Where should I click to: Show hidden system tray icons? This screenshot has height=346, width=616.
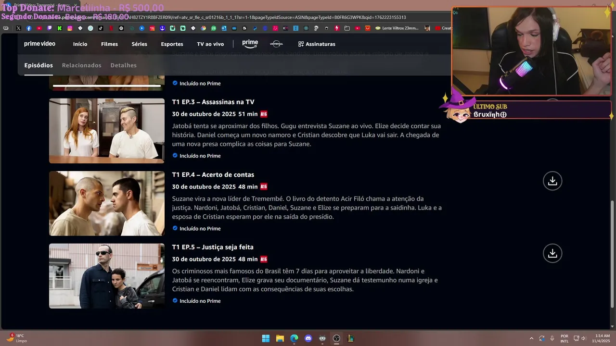point(531,338)
